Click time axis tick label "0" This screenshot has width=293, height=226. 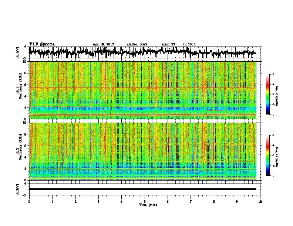[29, 202]
